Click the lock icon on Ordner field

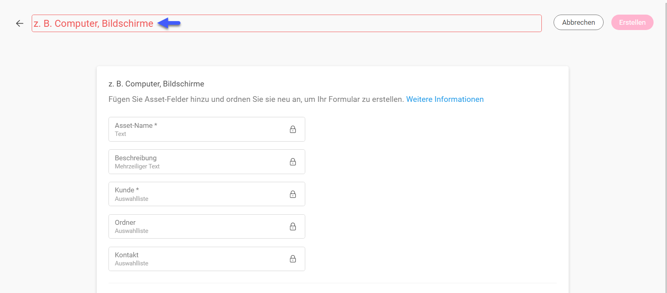[x=293, y=226]
